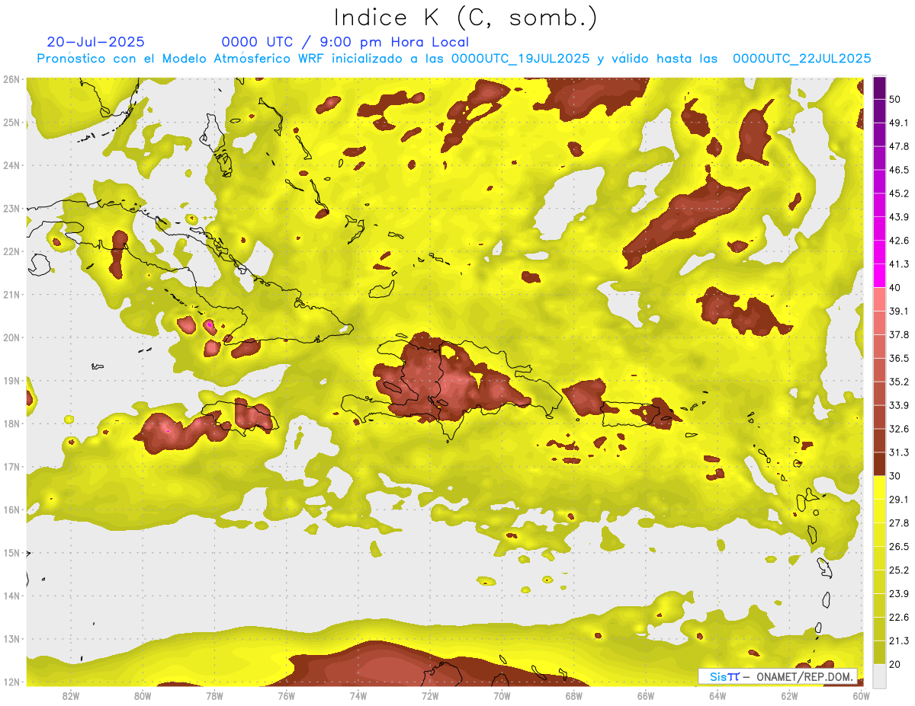Click the "33.9" color scale value
This screenshot has height=706, width=915.
point(898,405)
